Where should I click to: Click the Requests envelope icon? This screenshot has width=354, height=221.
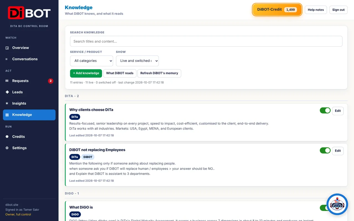tap(7, 81)
